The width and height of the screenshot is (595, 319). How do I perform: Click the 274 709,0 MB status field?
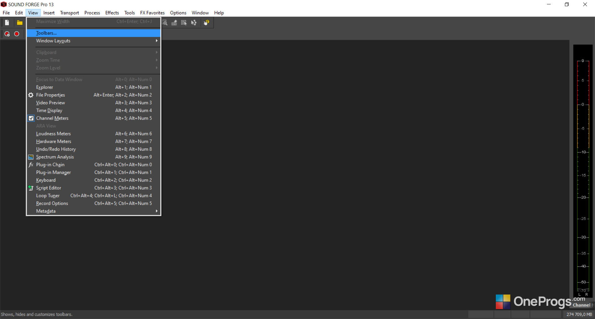579,314
